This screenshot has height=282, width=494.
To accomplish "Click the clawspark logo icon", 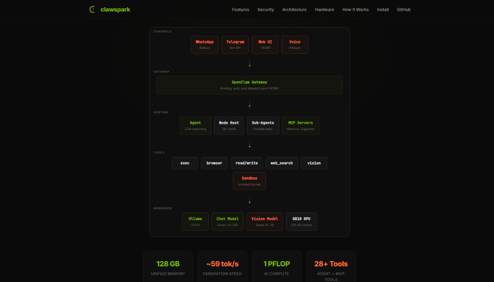I will (x=93, y=9).
